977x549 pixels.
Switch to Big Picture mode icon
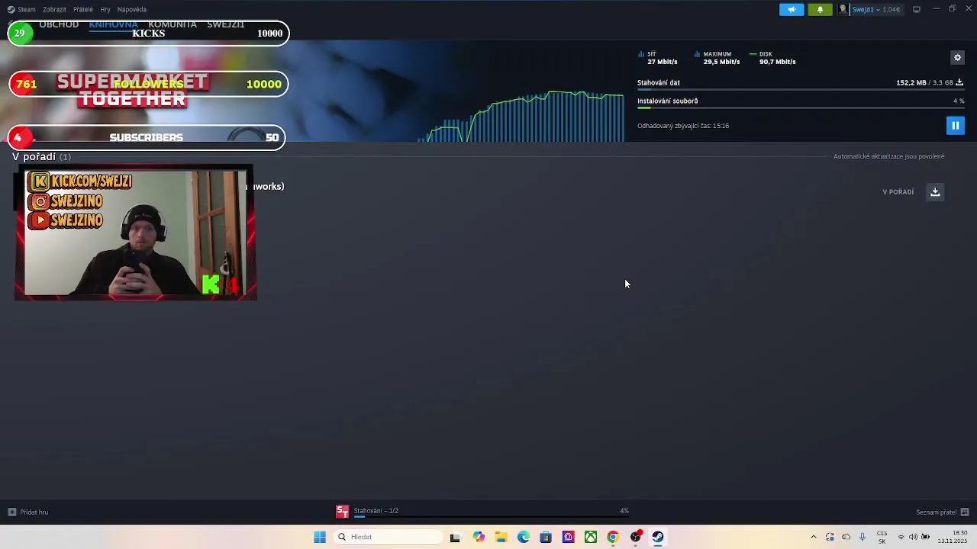point(916,9)
